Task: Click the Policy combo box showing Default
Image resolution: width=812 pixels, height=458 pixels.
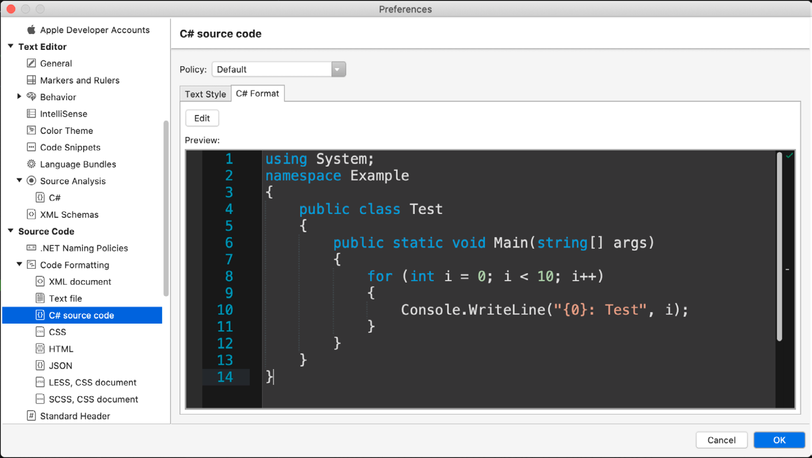Action: pos(279,69)
